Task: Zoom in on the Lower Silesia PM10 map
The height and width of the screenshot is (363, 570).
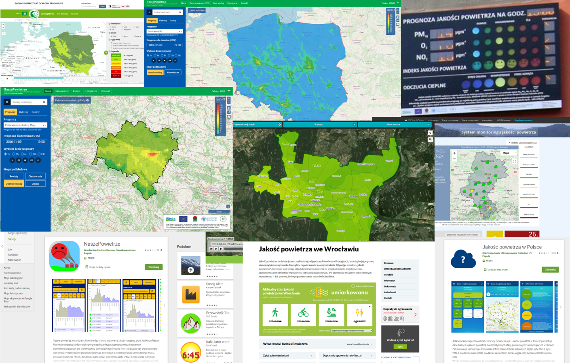Action: tap(229, 98)
